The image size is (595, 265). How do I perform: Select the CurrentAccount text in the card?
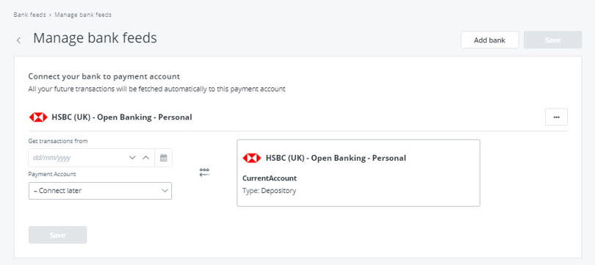pyautogui.click(x=270, y=178)
